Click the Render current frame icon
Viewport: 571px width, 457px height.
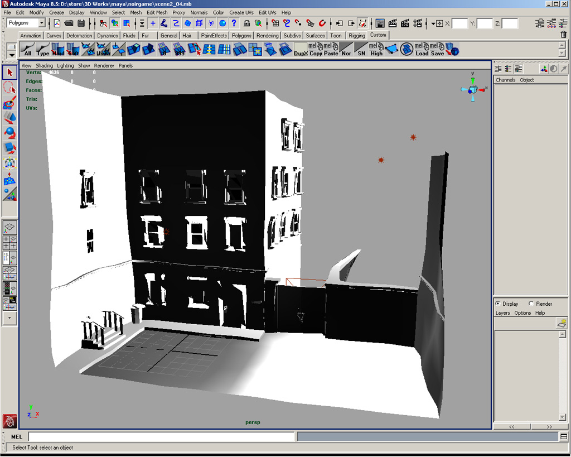click(393, 23)
